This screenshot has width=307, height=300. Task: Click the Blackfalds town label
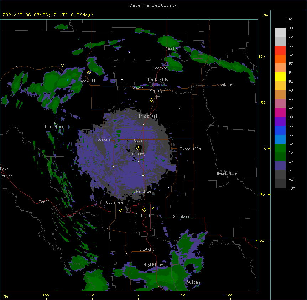(x=157, y=79)
